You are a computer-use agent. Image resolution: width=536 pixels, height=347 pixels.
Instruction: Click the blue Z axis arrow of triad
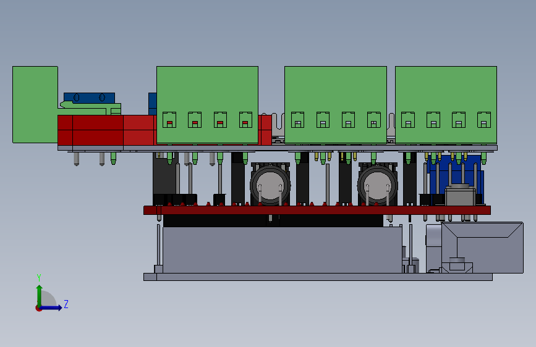[x=51, y=307]
